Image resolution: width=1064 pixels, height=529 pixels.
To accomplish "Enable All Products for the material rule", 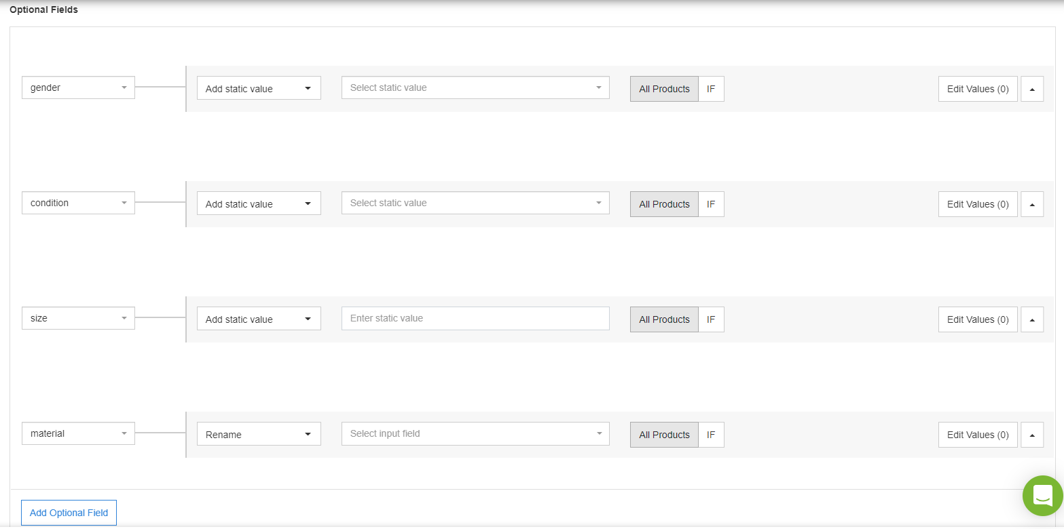I will 663,434.
